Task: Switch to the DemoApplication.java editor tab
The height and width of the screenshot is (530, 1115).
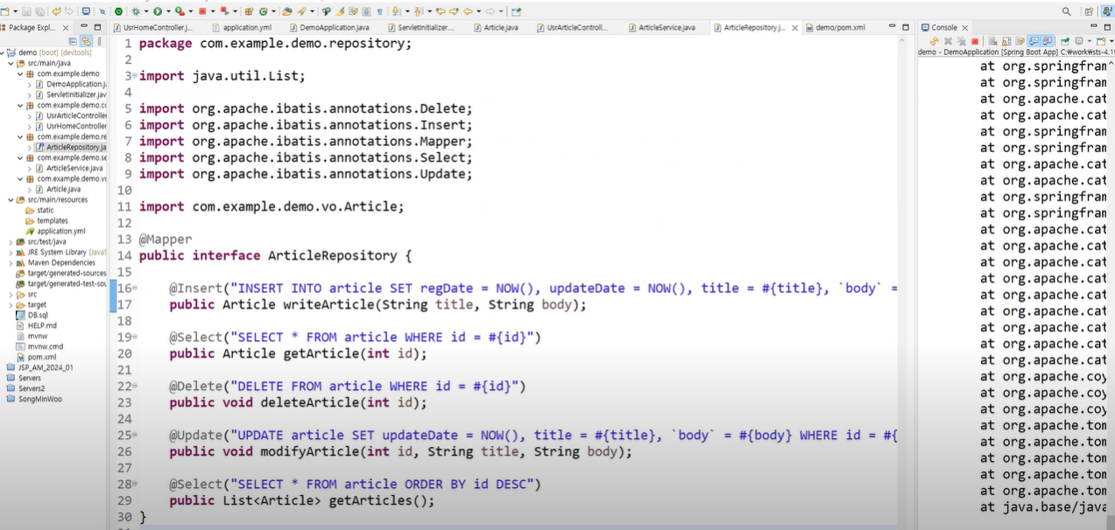Action: click(x=328, y=28)
